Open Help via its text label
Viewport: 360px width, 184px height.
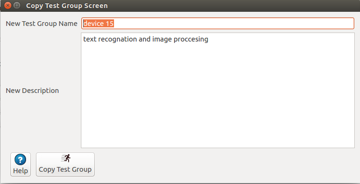(20, 171)
